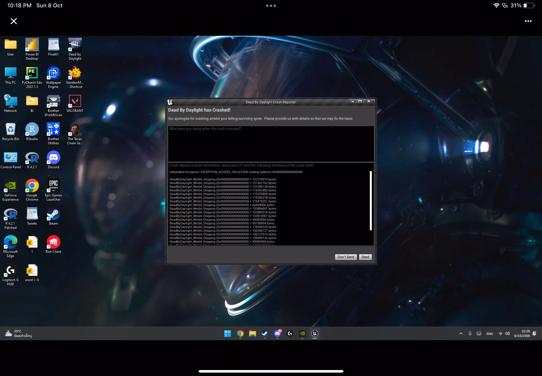Image resolution: width=542 pixels, height=376 pixels.
Task: Open the word +-0 file icon
Action: 32,273
